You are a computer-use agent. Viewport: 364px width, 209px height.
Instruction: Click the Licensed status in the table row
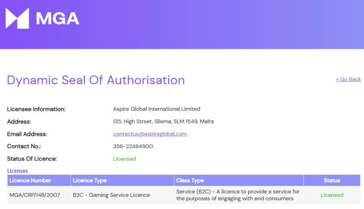pyautogui.click(x=332, y=195)
